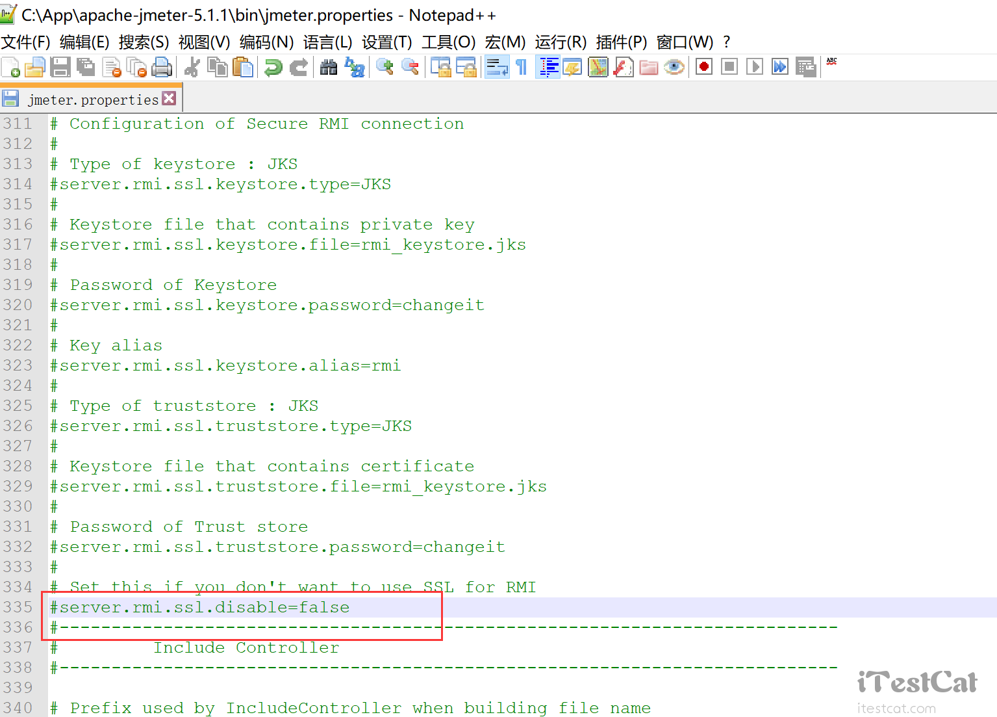Open the ? help menu
Screen dimensions: 997x717
click(x=727, y=42)
